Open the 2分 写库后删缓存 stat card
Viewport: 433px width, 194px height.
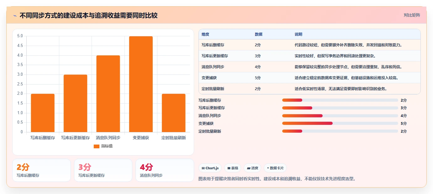[x=41, y=170]
